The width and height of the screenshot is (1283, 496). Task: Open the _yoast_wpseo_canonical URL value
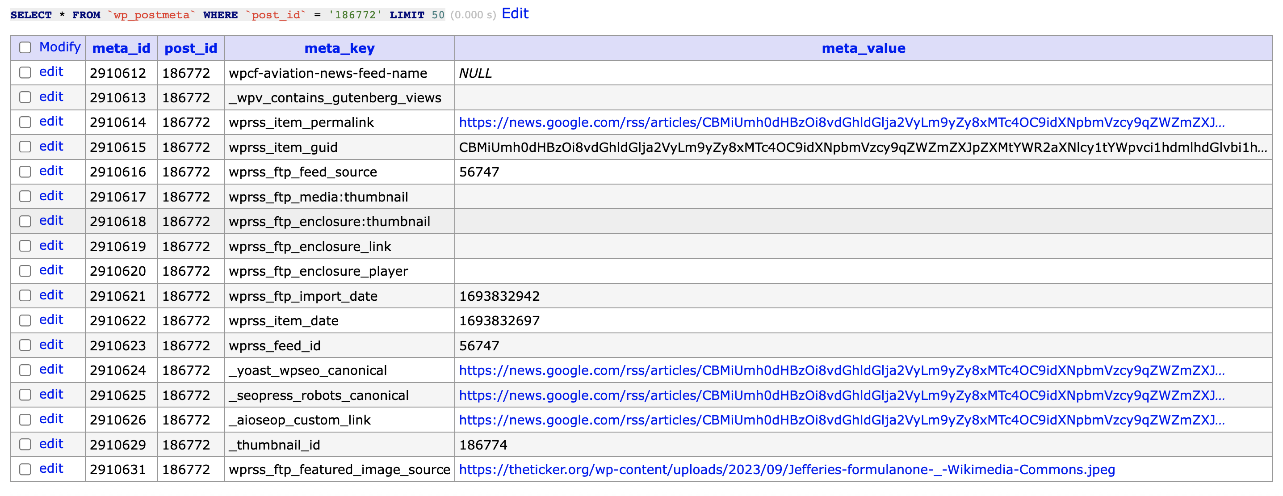coord(841,370)
